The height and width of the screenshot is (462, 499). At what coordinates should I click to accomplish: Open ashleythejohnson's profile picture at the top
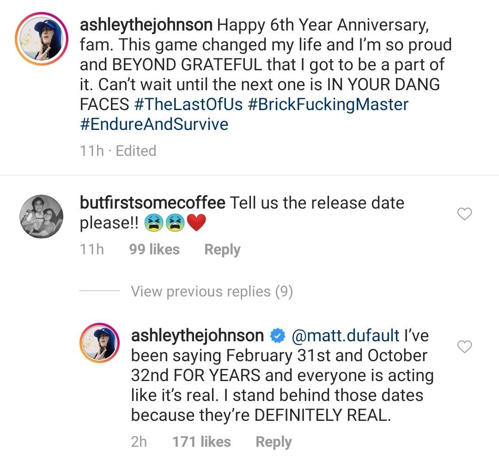click(41, 35)
